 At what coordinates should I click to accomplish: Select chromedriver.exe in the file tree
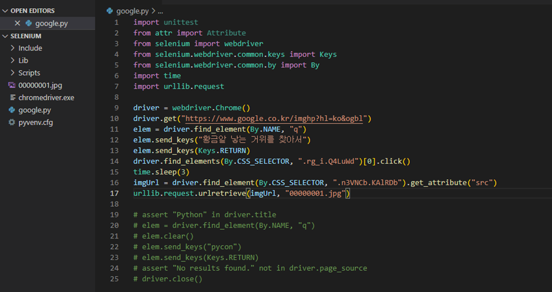[x=46, y=98]
